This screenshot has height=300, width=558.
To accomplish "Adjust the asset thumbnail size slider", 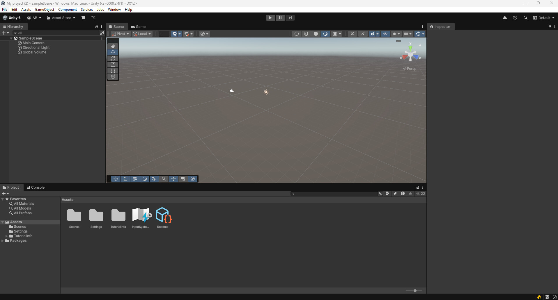I will coord(414,290).
